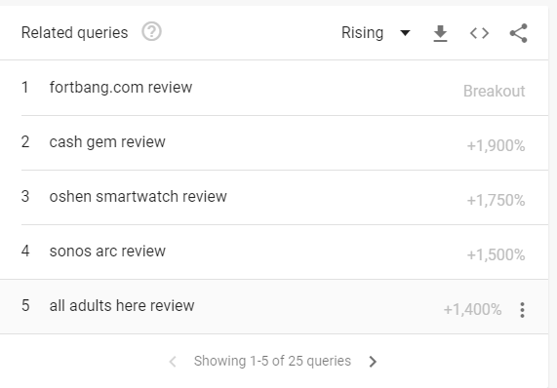557x388 pixels.
Task: Open the embed code icon
Action: pyautogui.click(x=479, y=33)
